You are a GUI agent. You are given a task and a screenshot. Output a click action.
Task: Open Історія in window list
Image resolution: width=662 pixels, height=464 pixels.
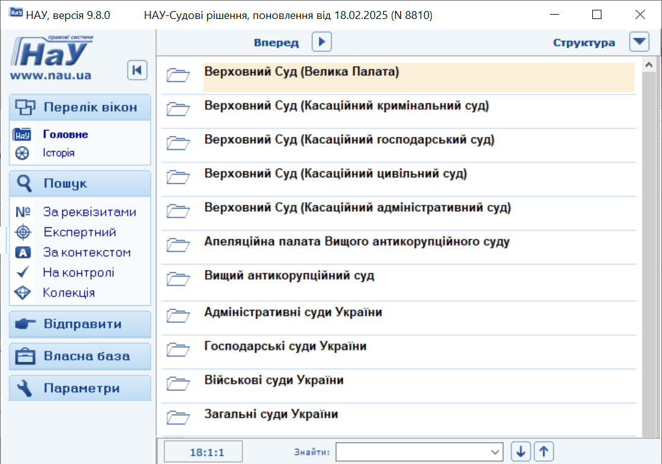[x=59, y=152]
